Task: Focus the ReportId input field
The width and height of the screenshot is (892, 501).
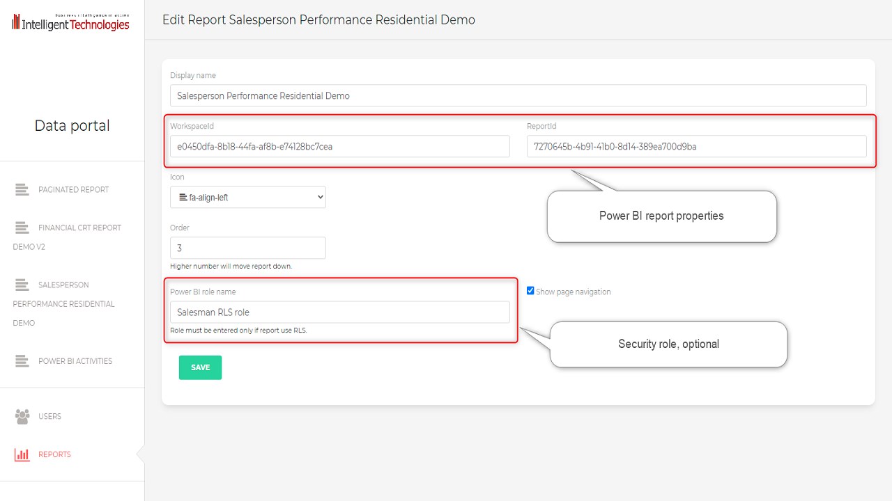Action: [696, 146]
